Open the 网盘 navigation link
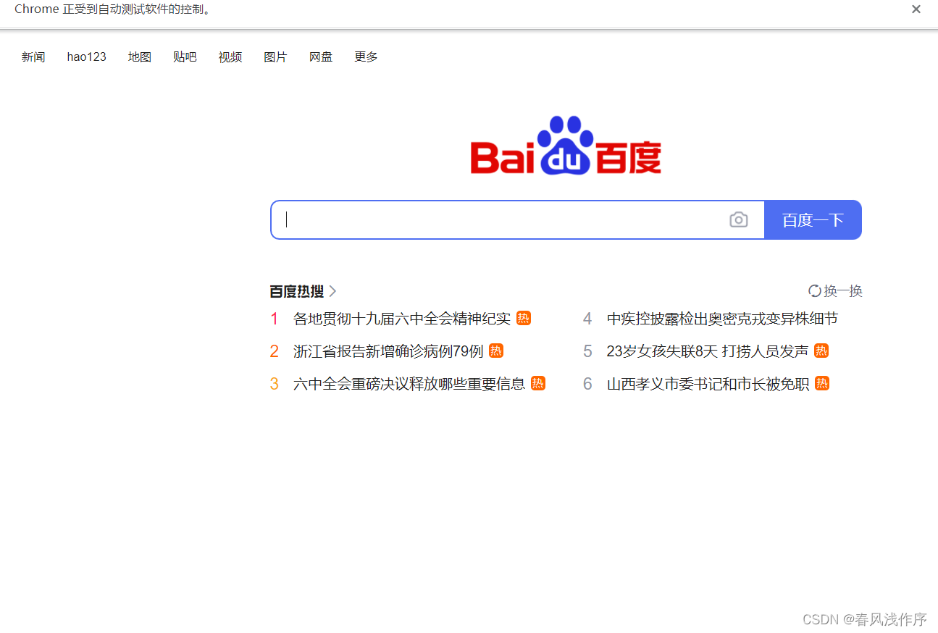The width and height of the screenshot is (938, 633). 321,57
